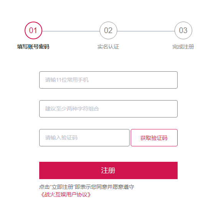Select the step 02 circle indicator
The image size is (213, 203).
[108, 30]
